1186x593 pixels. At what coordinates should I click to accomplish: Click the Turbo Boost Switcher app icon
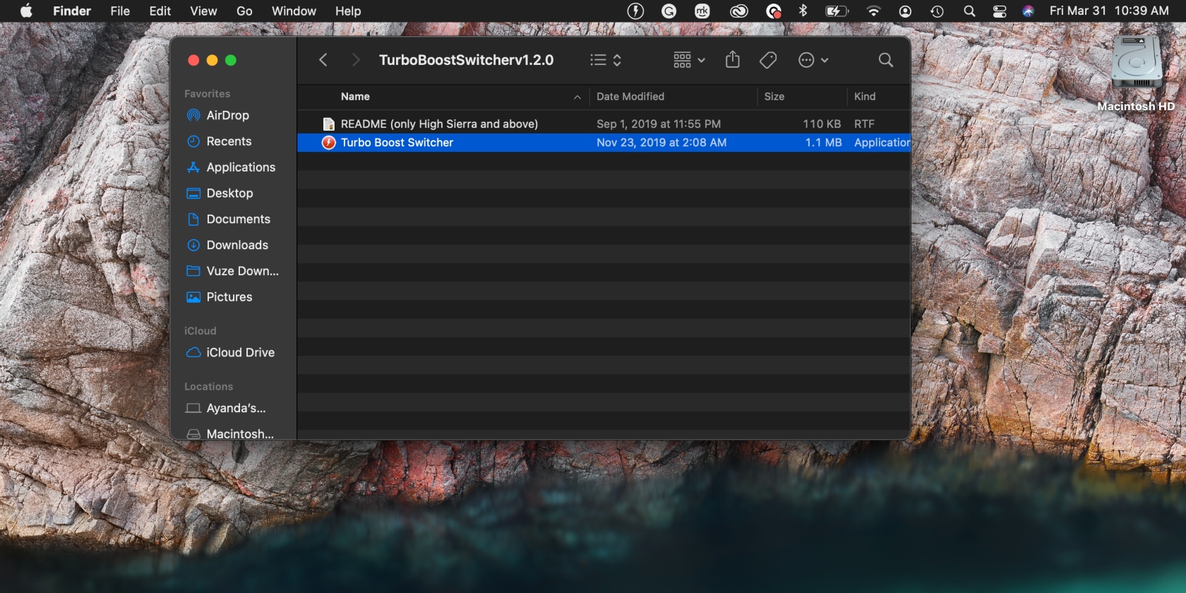[x=328, y=143]
